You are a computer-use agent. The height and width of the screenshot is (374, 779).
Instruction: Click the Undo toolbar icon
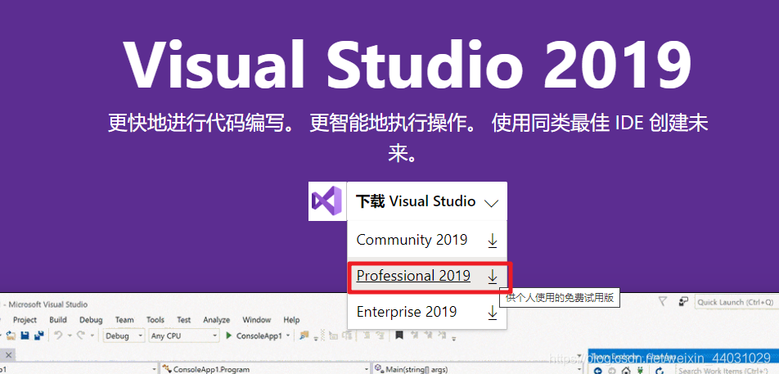pos(58,336)
